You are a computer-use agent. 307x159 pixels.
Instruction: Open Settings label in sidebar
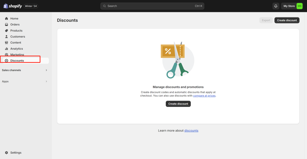pos(16,152)
